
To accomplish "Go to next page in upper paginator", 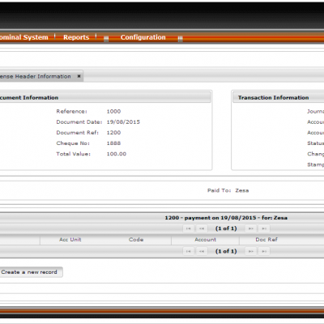I will (x=251, y=228).
